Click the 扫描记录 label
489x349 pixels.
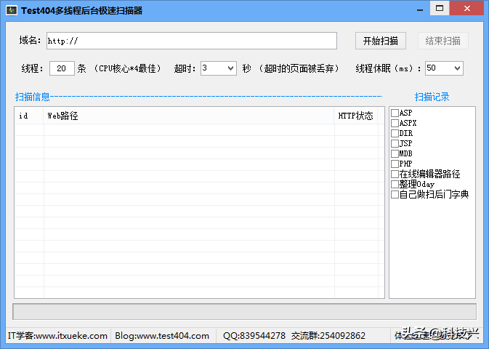[432, 97]
